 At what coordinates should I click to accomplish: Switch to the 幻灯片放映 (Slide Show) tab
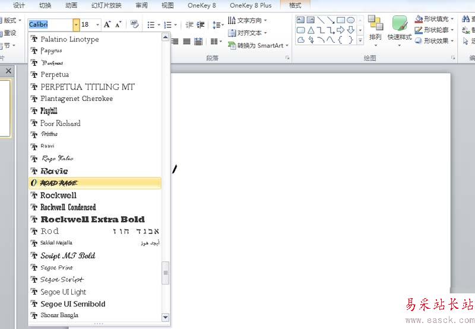point(106,5)
